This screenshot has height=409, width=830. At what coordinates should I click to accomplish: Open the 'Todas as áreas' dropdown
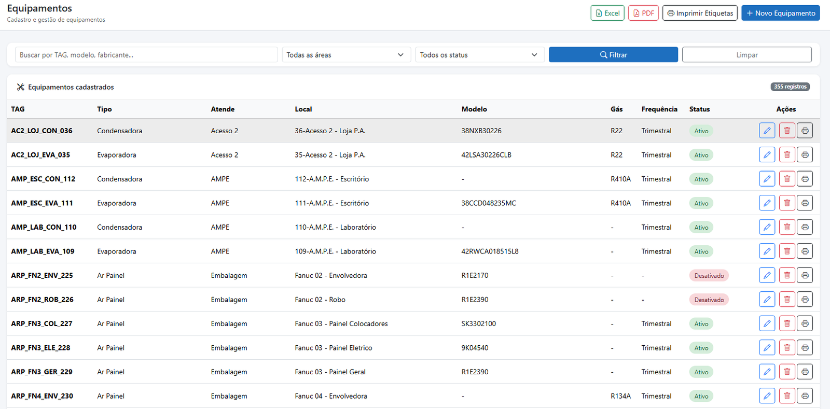coord(346,54)
